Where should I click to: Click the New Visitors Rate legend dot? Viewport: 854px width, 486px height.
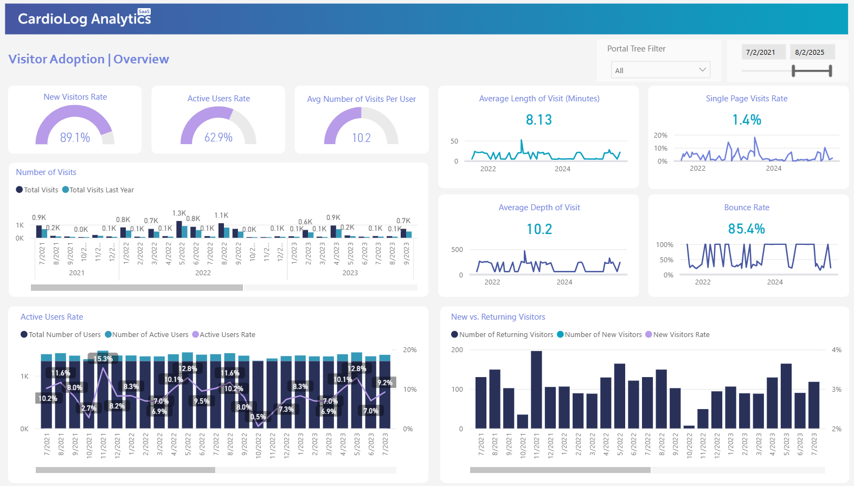648,334
